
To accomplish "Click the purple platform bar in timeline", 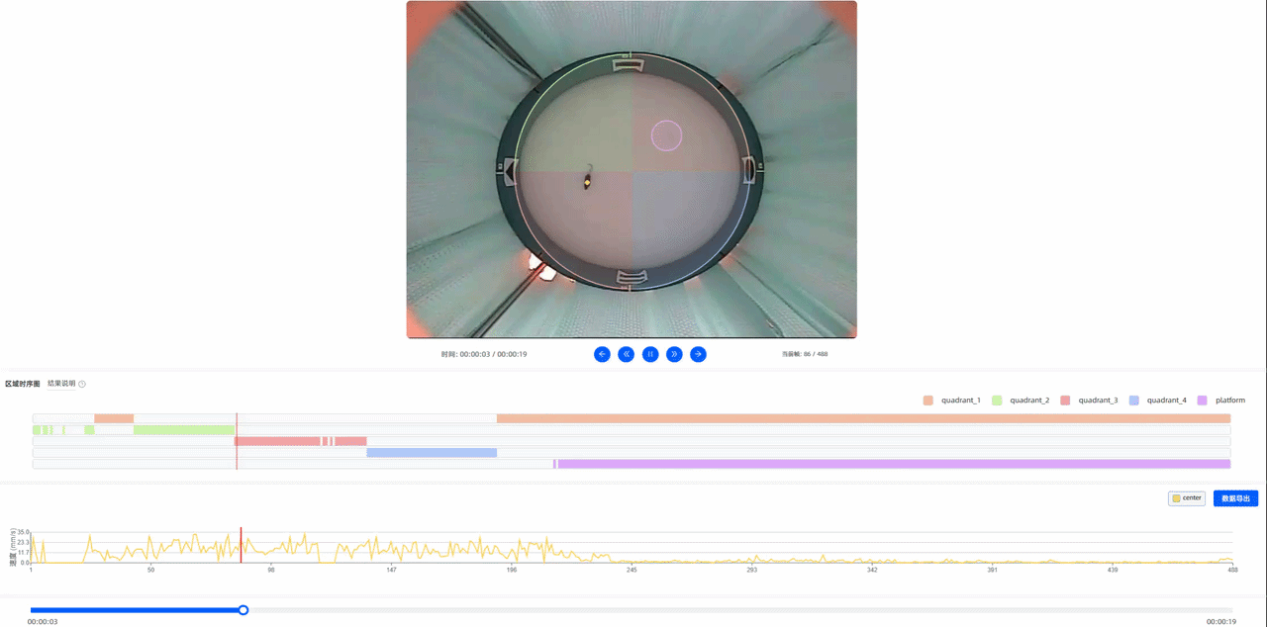I will tap(891, 464).
